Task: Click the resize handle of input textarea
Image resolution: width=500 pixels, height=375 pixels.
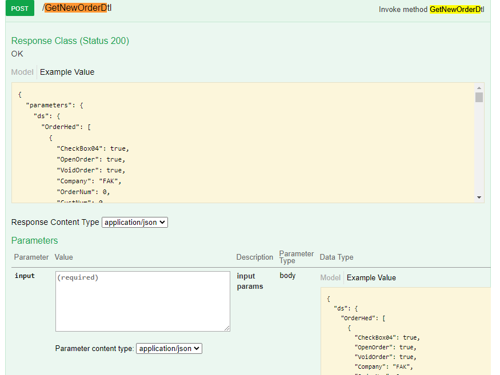Action: pyautogui.click(x=227, y=328)
